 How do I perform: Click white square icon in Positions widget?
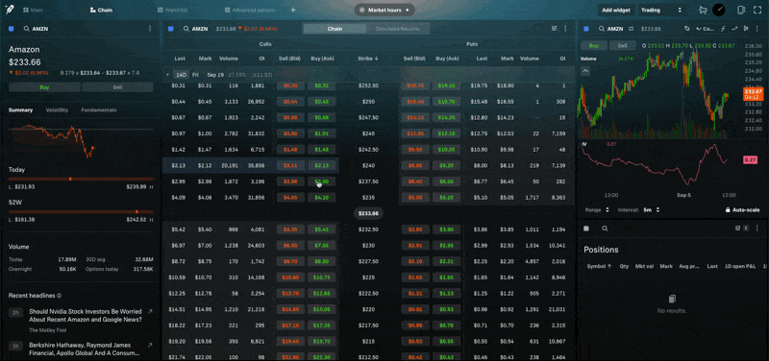pos(586,229)
